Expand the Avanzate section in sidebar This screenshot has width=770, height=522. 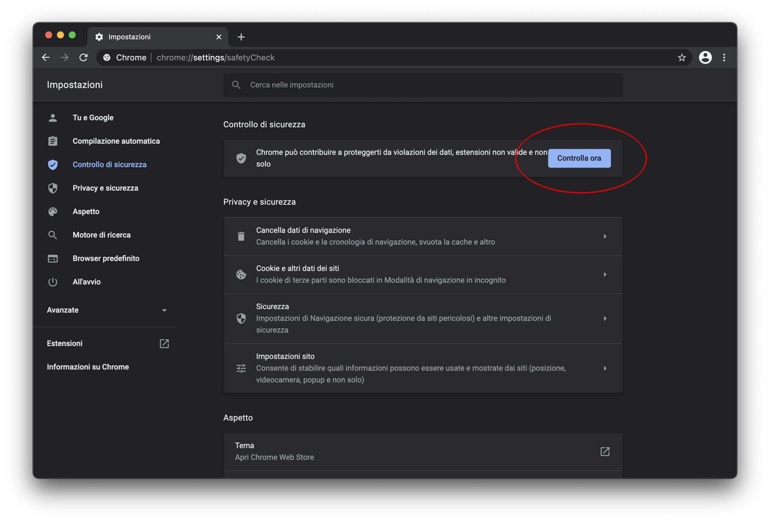[164, 310]
